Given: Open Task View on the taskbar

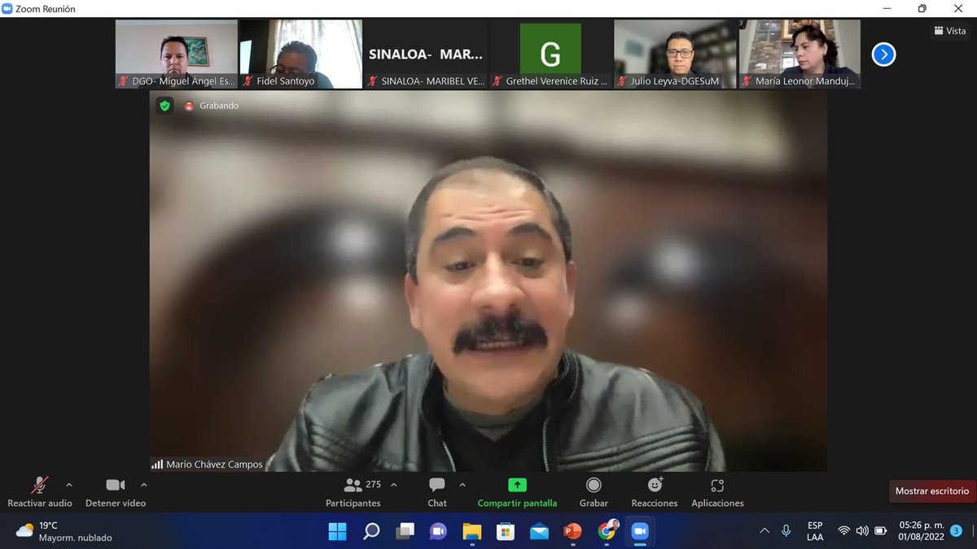Looking at the screenshot, I should coord(405,532).
